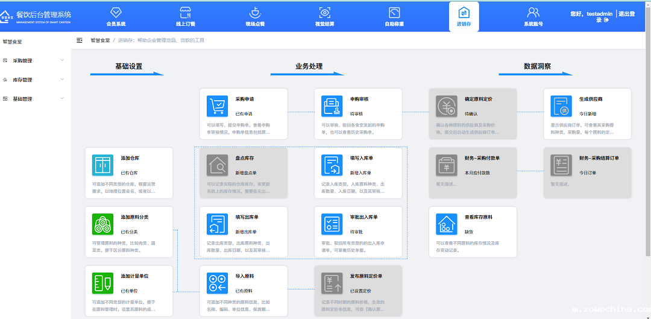Image resolution: width=651 pixels, height=319 pixels.
Task: Click the testadmin greeting text
Action: tap(592, 14)
